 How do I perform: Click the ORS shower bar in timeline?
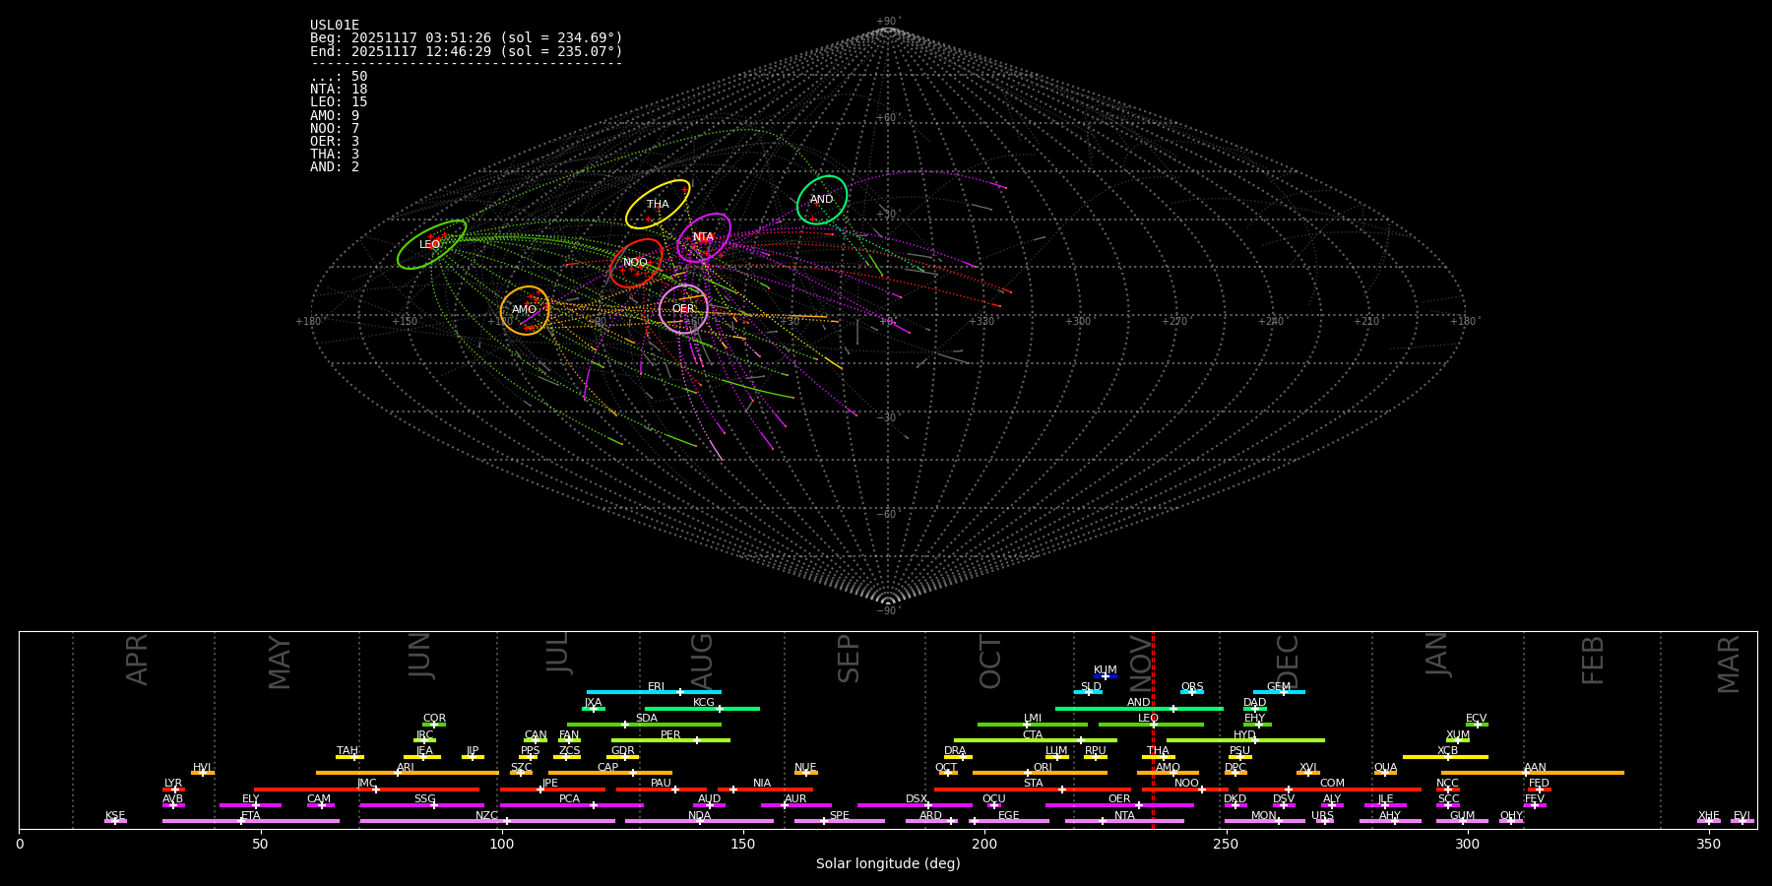pyautogui.click(x=1192, y=692)
